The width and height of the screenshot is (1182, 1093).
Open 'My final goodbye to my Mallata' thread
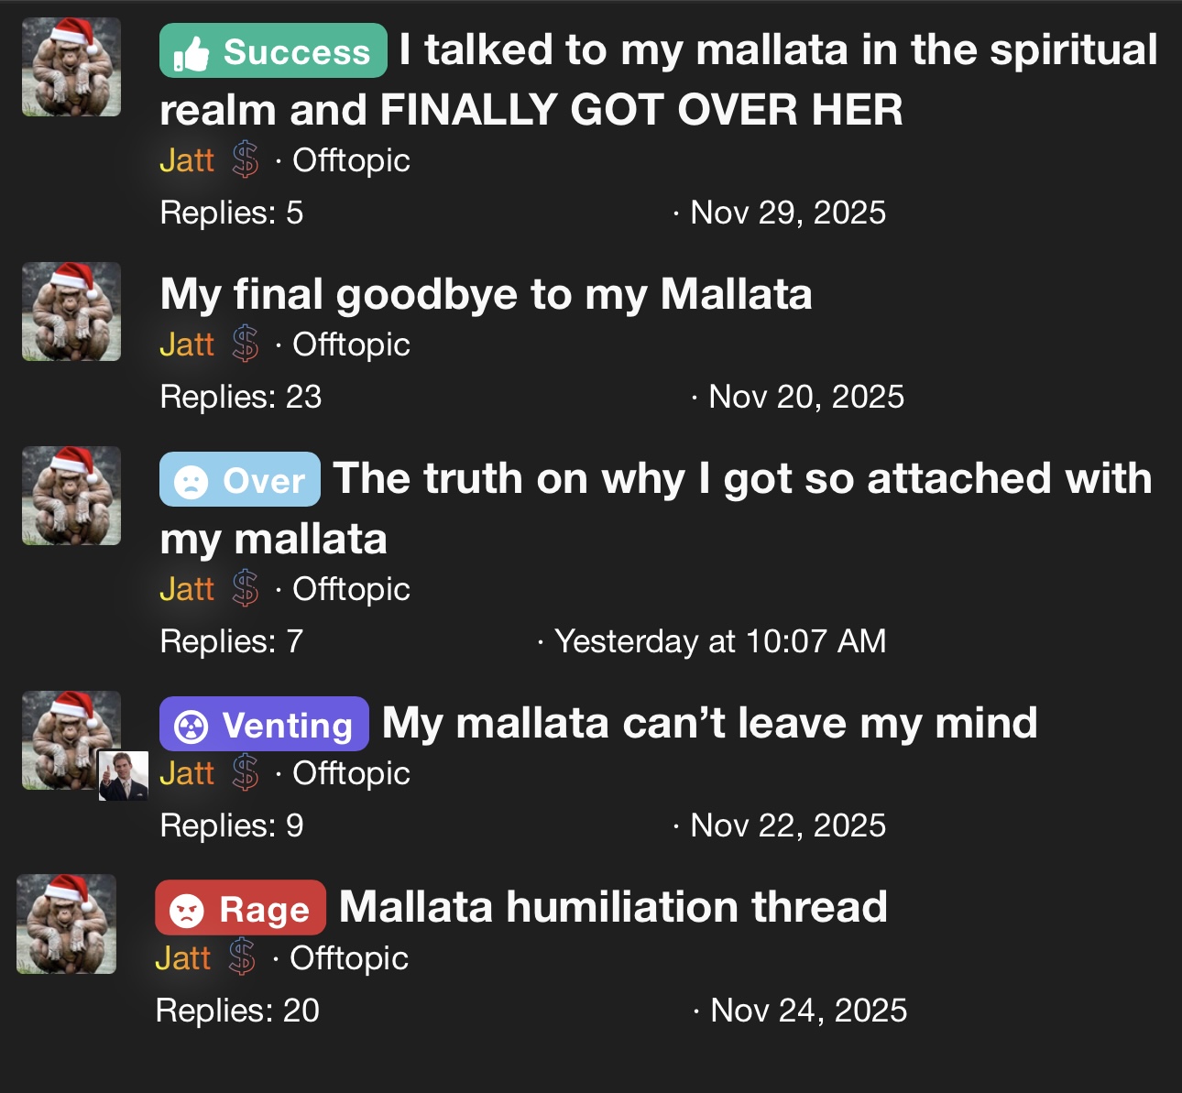click(486, 295)
